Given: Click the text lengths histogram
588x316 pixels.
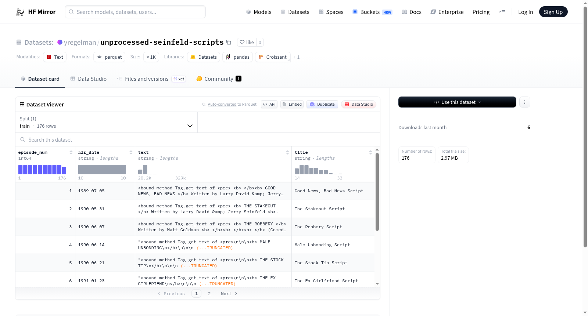Looking at the screenshot, I should [x=162, y=169].
